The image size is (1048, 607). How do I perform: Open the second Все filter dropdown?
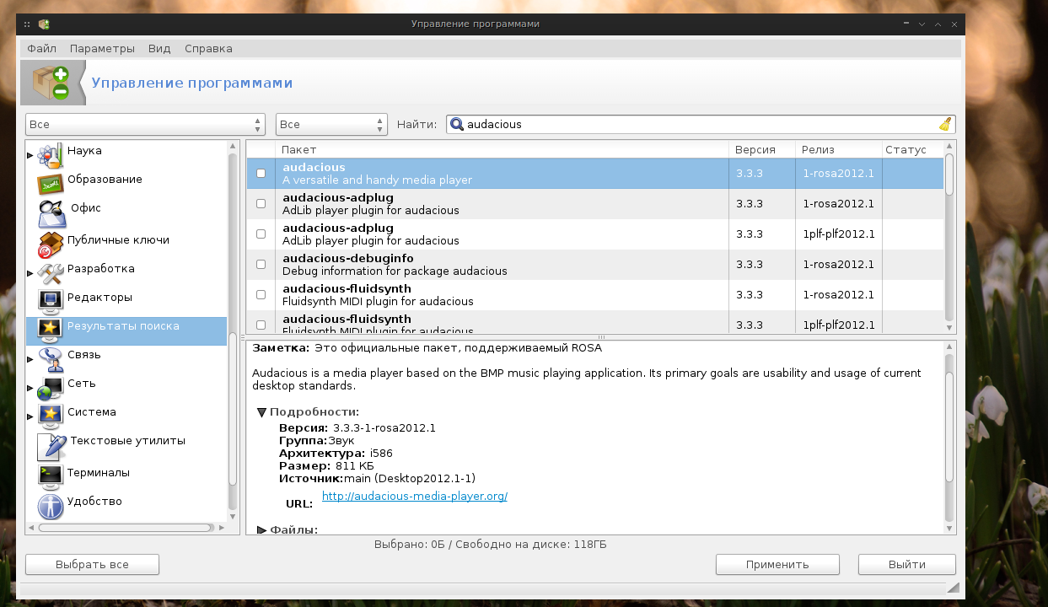pos(331,124)
